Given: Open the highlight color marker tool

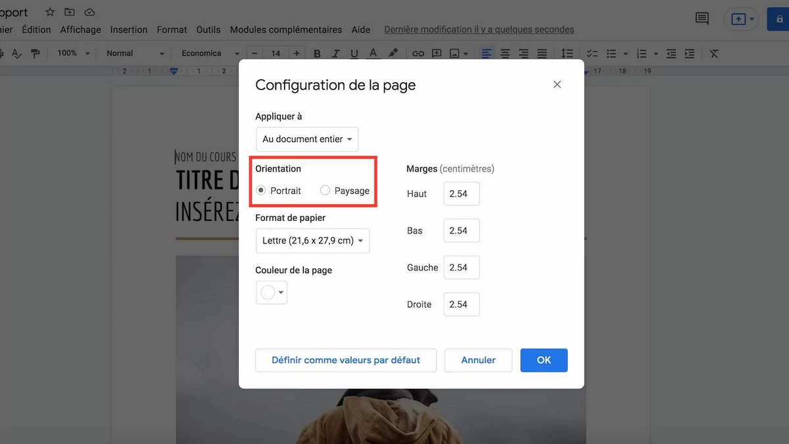Looking at the screenshot, I should click(x=393, y=53).
